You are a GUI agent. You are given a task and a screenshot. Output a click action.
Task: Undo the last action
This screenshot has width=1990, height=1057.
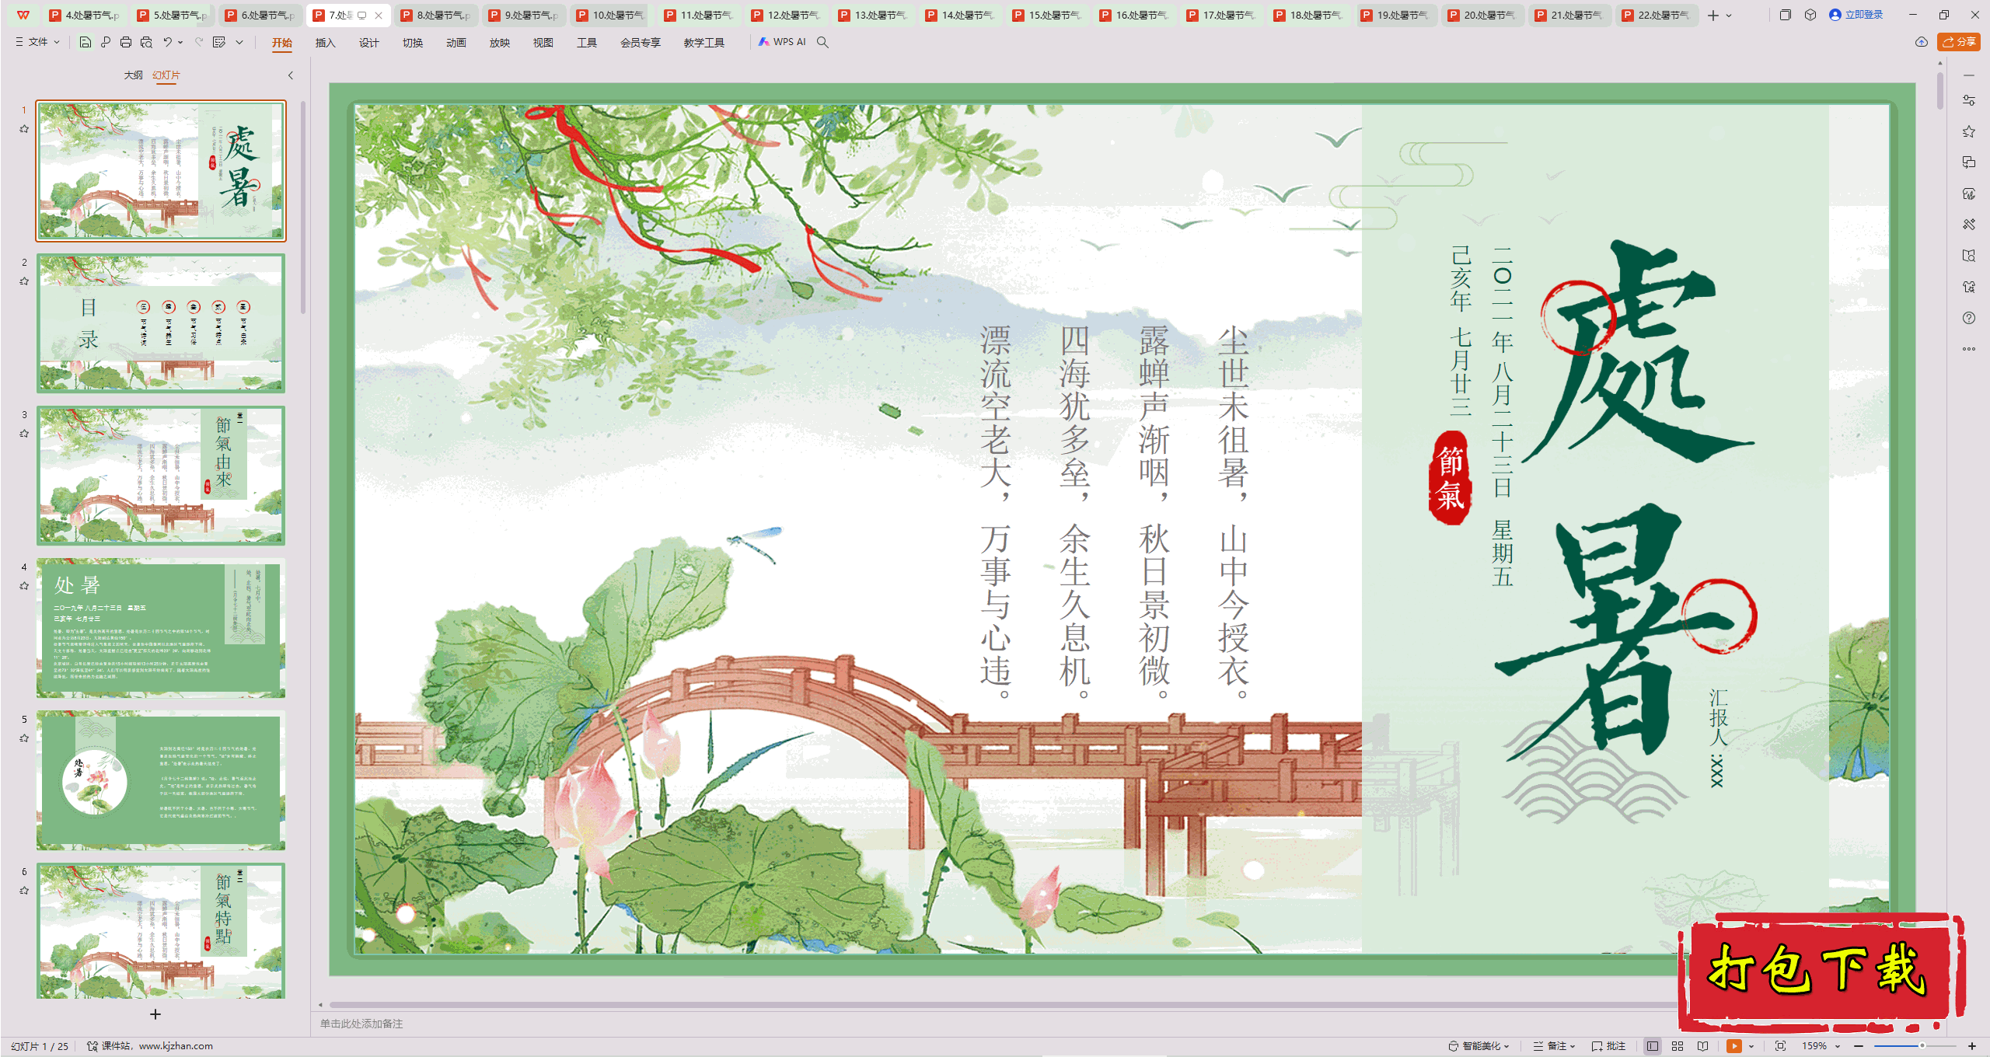click(167, 42)
